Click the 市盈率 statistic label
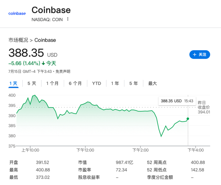This screenshot has height=185, width=221. click(85, 170)
